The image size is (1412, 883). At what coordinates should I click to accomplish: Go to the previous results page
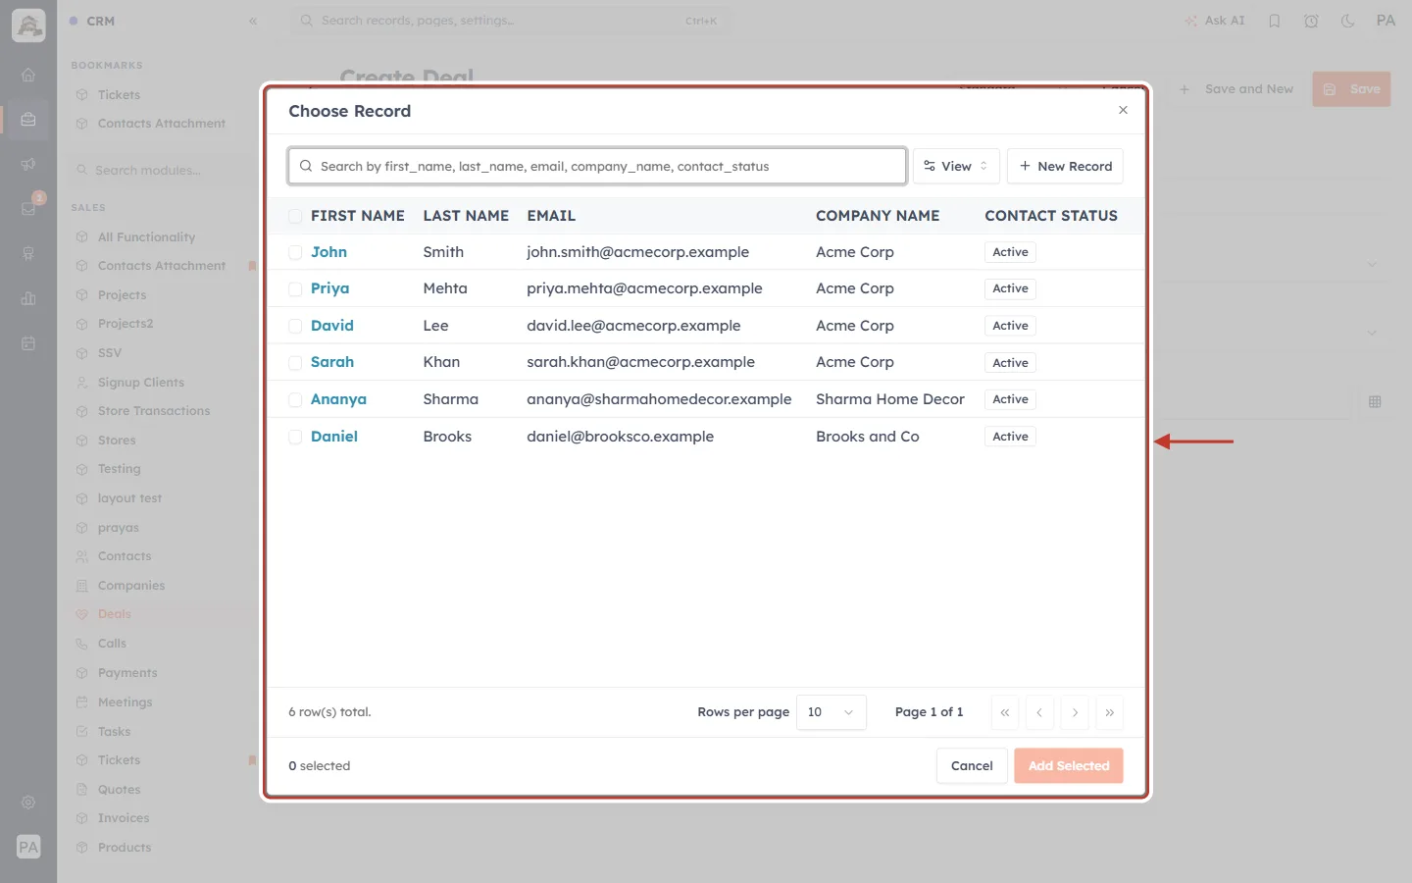pyautogui.click(x=1039, y=712)
